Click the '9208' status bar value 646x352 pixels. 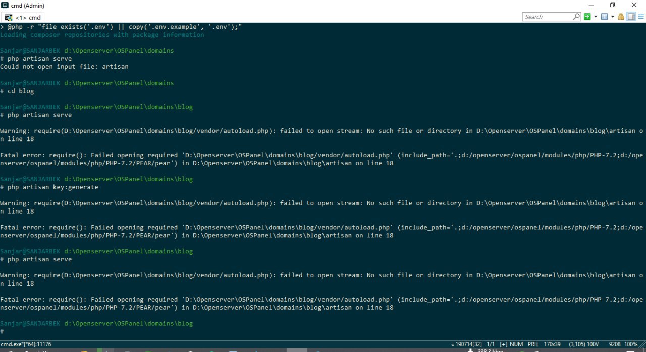(x=614, y=344)
